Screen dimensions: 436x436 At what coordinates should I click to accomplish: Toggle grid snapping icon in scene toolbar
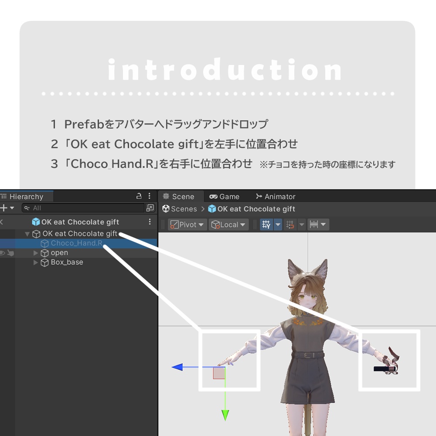[x=290, y=225]
